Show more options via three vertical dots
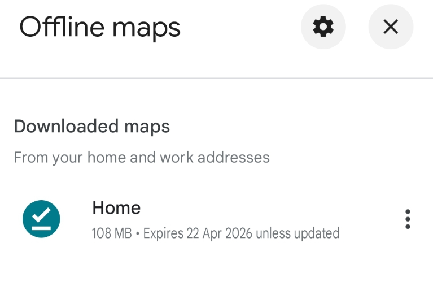 408,219
